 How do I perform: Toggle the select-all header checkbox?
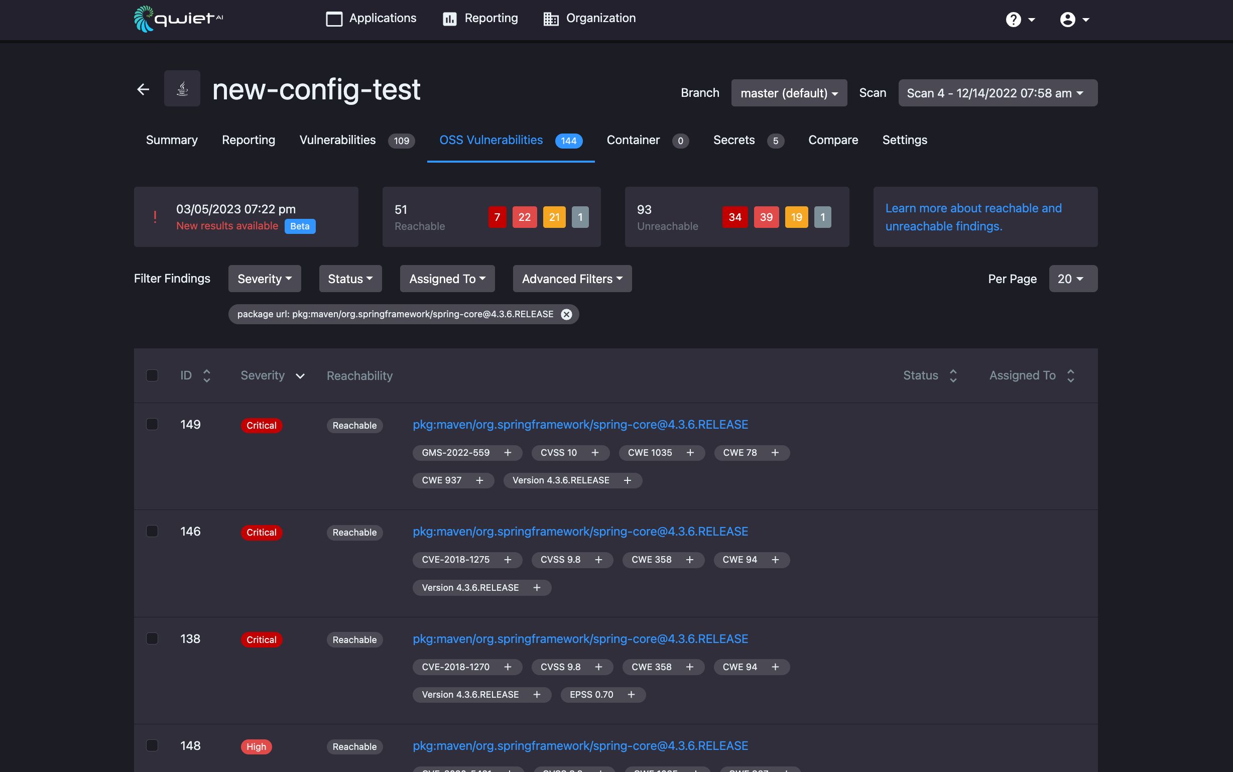coord(152,375)
